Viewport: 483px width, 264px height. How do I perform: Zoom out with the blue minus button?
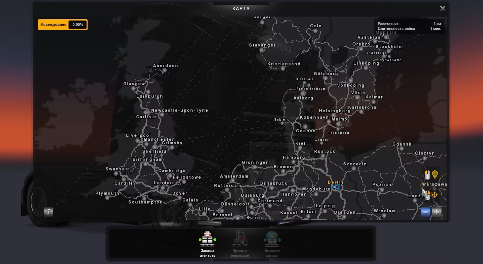click(x=425, y=212)
